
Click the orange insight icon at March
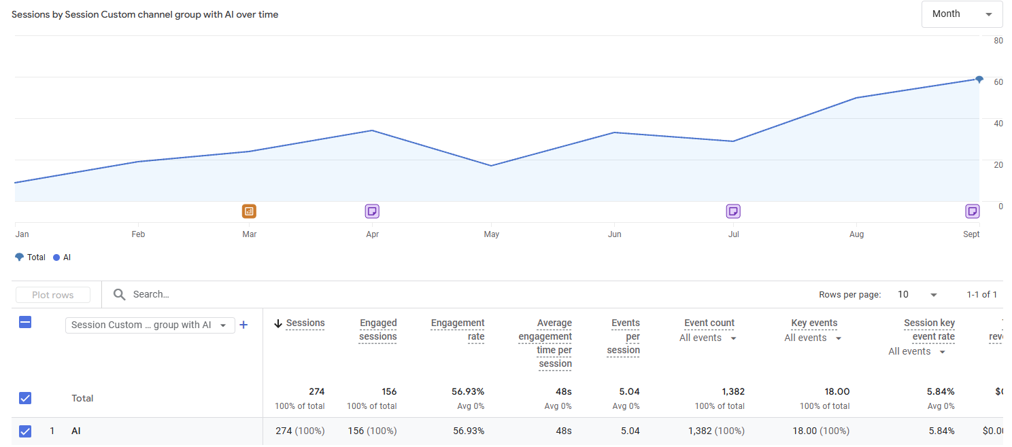pos(249,211)
